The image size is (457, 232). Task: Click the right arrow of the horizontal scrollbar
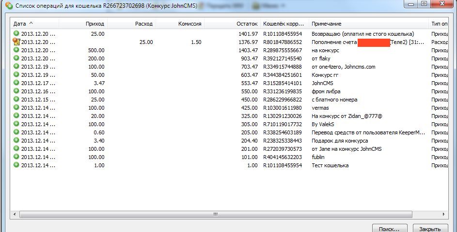[443, 214]
